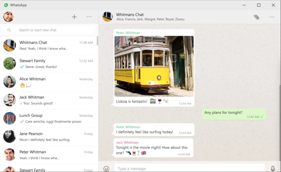Image resolution: width=281 pixels, height=172 pixels.
Task: Click Jack Whitman's mustache avatar
Action: coord(10,100)
